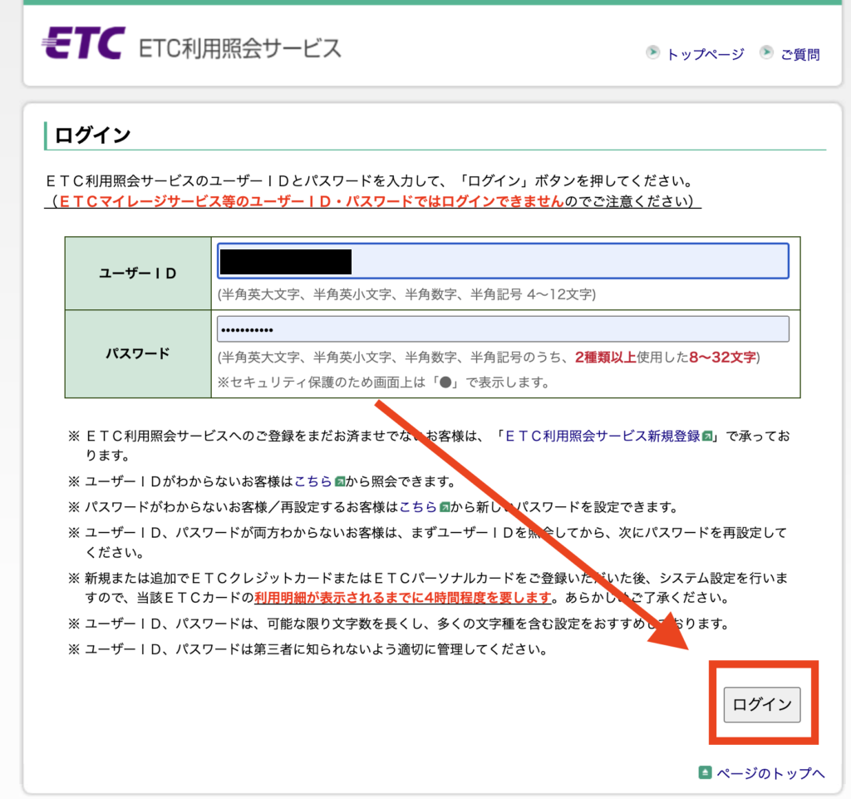Open the トップページ link
Screen dimensions: 851x799
[x=705, y=54]
